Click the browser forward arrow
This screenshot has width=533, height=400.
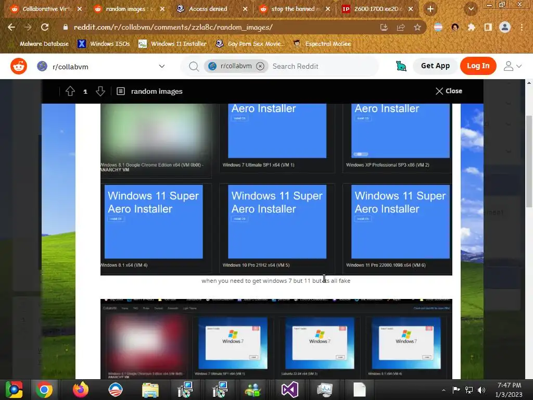pyautogui.click(x=28, y=27)
